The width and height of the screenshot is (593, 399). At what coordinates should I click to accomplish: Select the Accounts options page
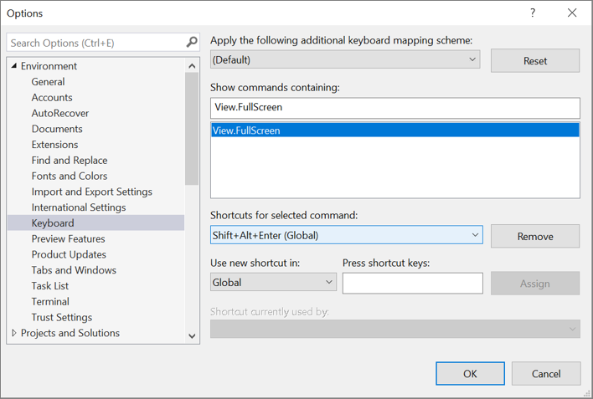(x=52, y=98)
